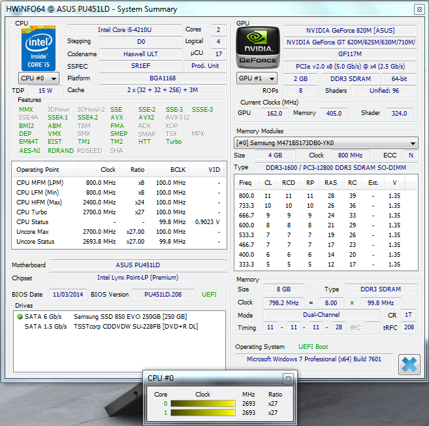Image resolution: width=429 pixels, height=426 pixels.
Task: Click the DDR3-1600 / PC3-12800 type field
Action: [336, 167]
